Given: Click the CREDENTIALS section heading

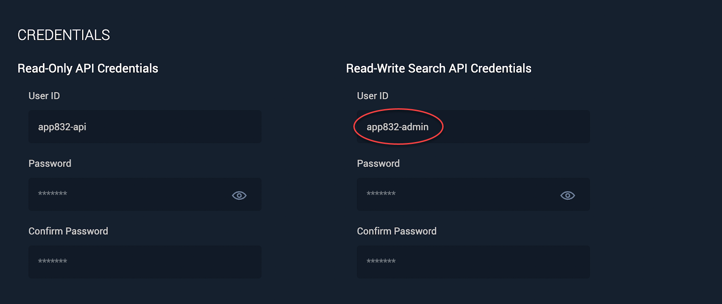Looking at the screenshot, I should click(64, 35).
